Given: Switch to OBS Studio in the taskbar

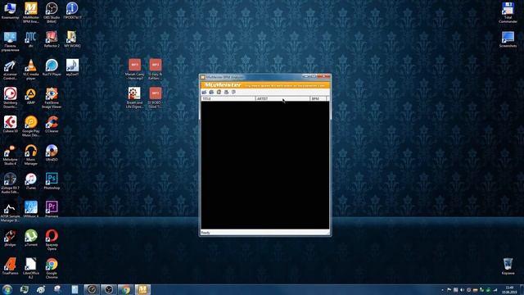Looking at the screenshot, I should [109, 289].
